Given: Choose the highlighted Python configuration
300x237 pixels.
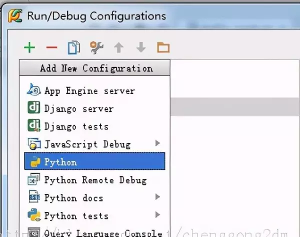Looking at the screenshot, I should (x=94, y=161).
